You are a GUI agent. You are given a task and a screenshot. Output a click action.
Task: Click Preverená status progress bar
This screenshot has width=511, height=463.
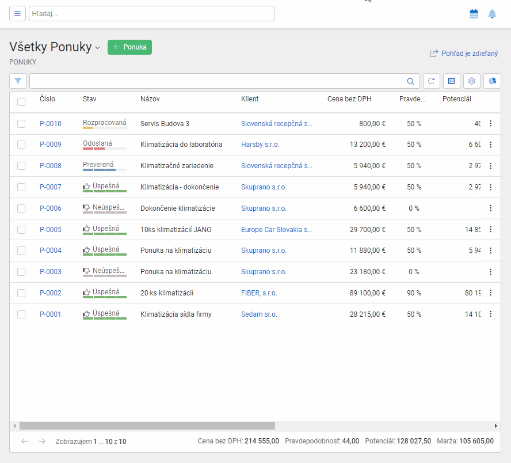(105, 170)
